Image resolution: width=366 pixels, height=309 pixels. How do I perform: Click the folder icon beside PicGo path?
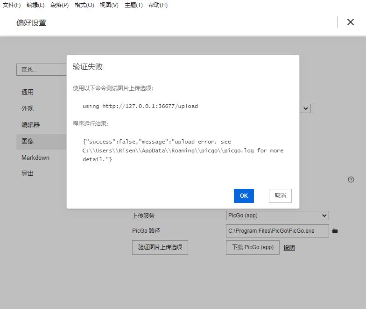335,231
